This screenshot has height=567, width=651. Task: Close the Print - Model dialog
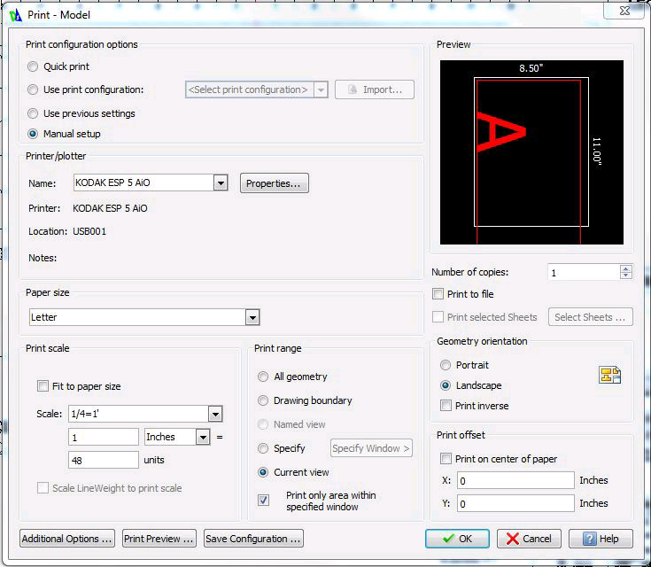tap(624, 11)
